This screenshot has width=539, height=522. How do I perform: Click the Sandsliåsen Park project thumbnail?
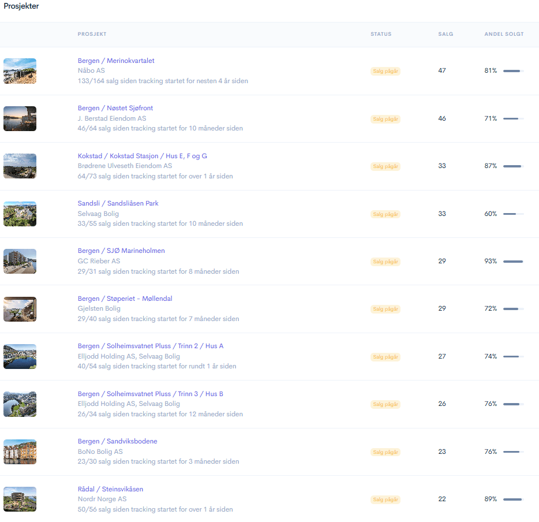click(x=20, y=214)
